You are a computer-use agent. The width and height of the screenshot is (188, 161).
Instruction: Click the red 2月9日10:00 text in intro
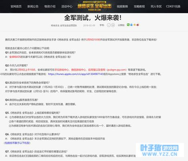(93, 39)
